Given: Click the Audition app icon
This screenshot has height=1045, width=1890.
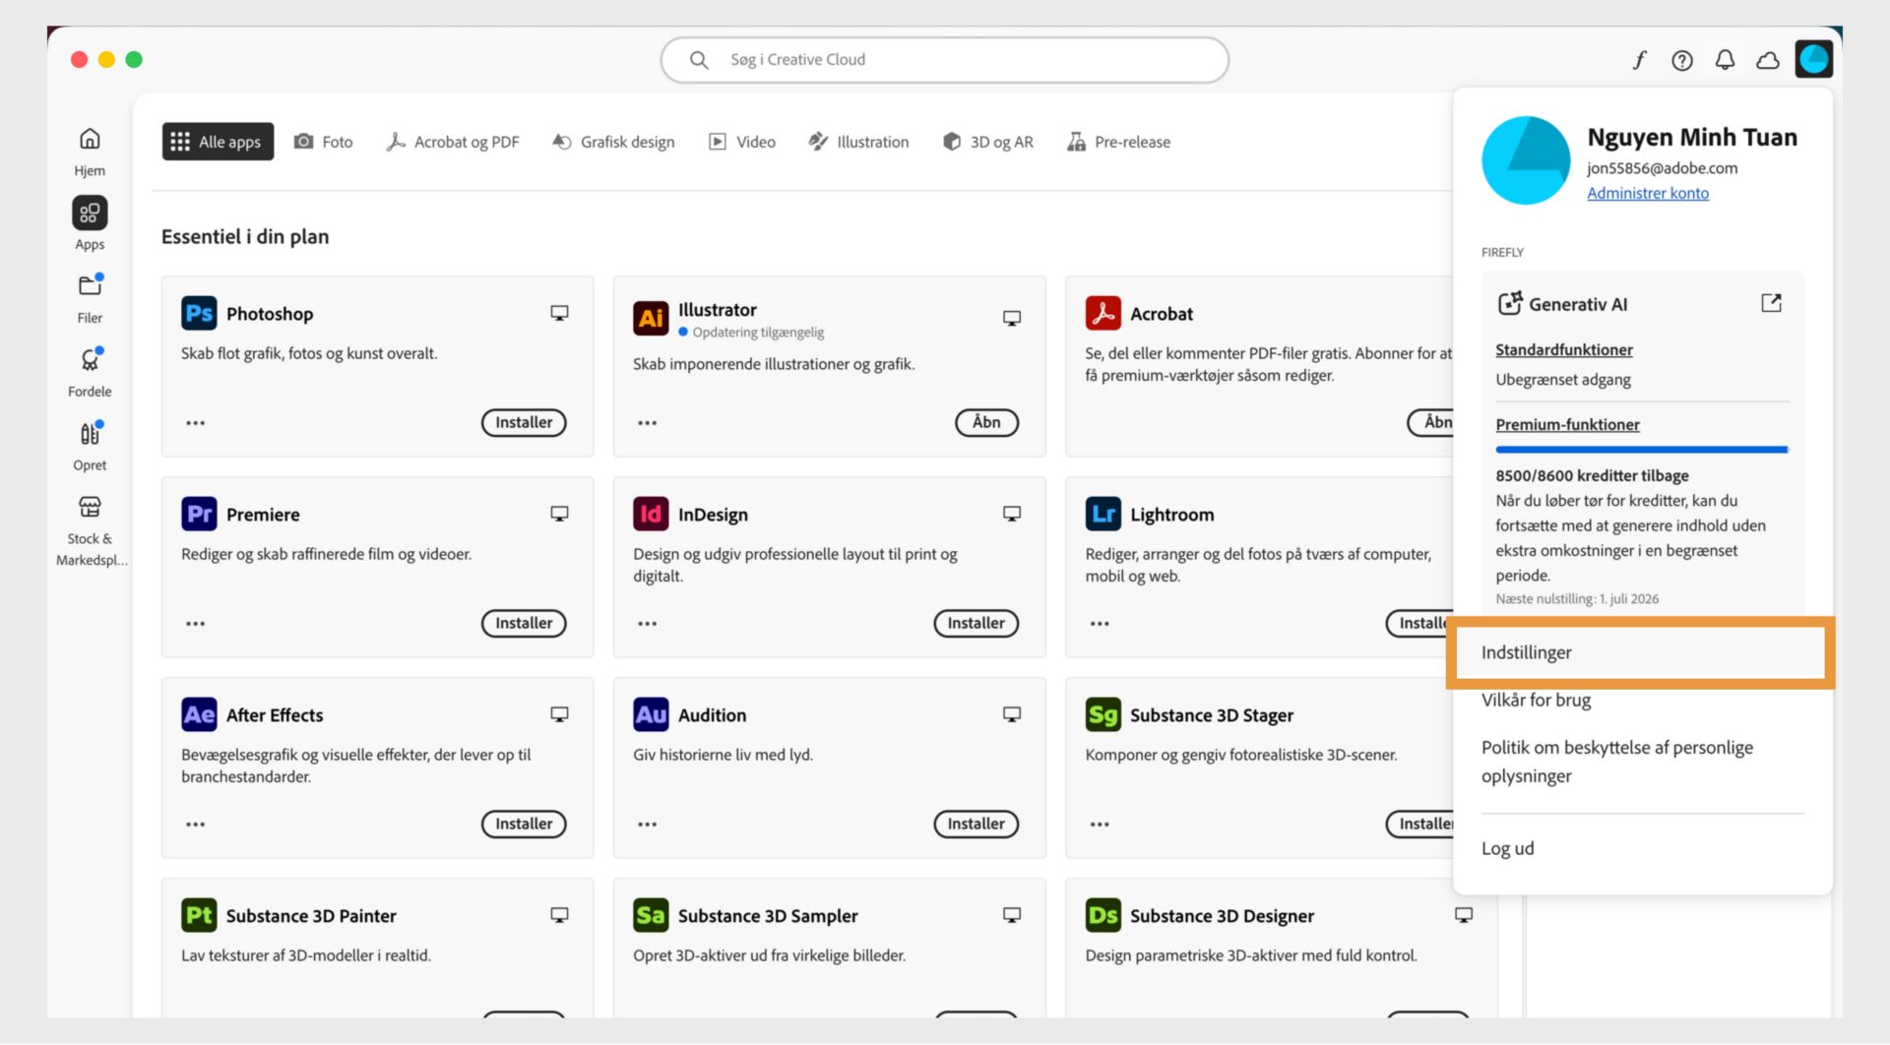Looking at the screenshot, I should click(x=651, y=714).
